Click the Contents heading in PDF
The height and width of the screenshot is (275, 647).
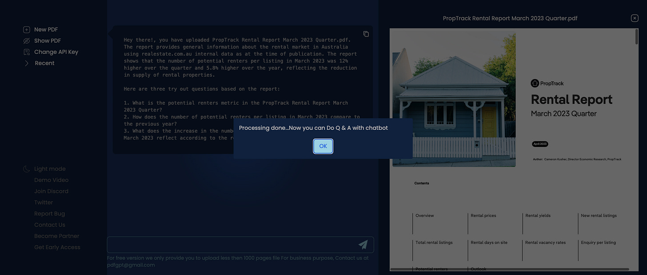coord(422,183)
